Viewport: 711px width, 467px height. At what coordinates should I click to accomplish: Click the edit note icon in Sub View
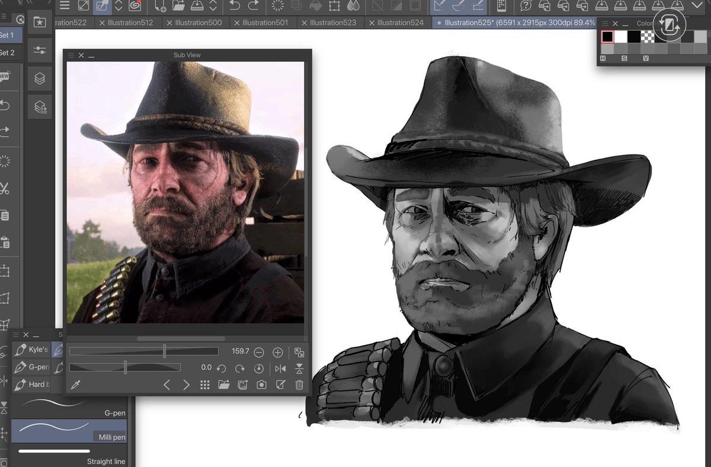pyautogui.click(x=281, y=385)
